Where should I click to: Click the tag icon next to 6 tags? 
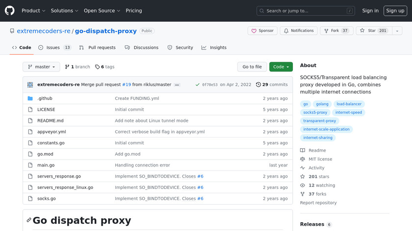pyautogui.click(x=97, y=67)
